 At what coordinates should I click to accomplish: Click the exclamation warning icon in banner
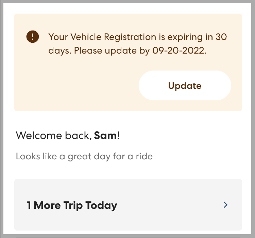tap(33, 37)
